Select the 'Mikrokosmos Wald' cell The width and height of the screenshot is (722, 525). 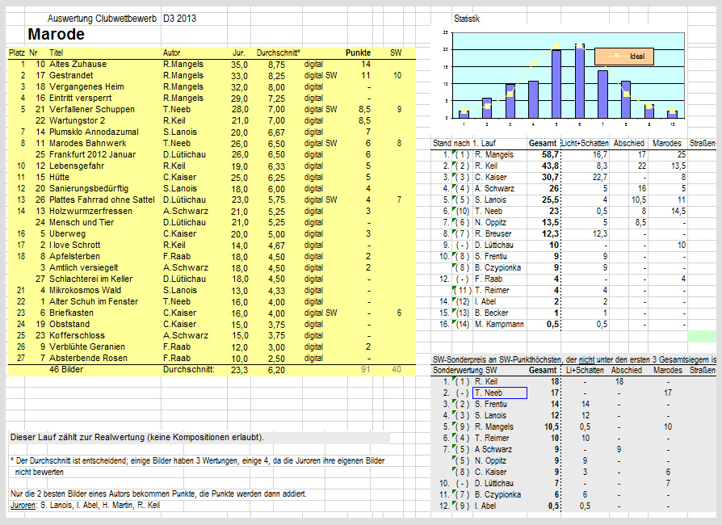point(85,290)
